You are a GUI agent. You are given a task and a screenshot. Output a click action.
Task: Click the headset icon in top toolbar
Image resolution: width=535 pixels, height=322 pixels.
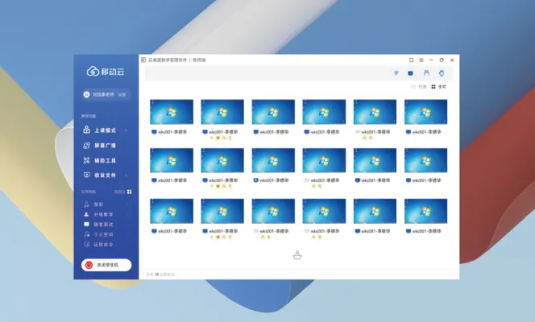click(x=426, y=73)
